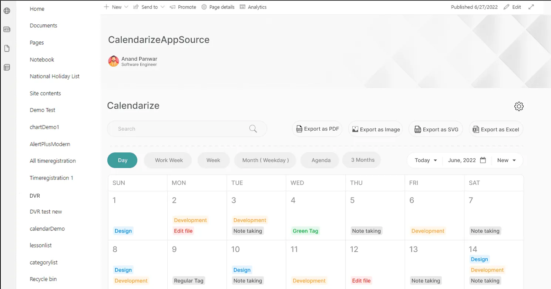Open Design event on day 14
Screen dimensions: 551x289
[479, 259]
